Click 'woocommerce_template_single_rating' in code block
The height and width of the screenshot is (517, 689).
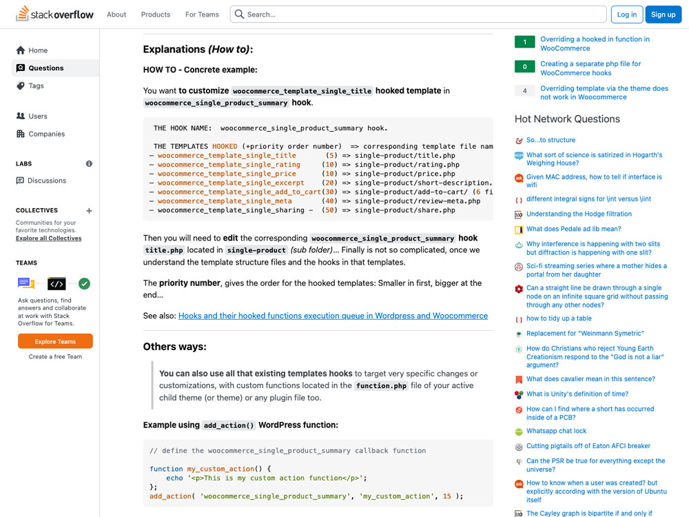click(229, 165)
